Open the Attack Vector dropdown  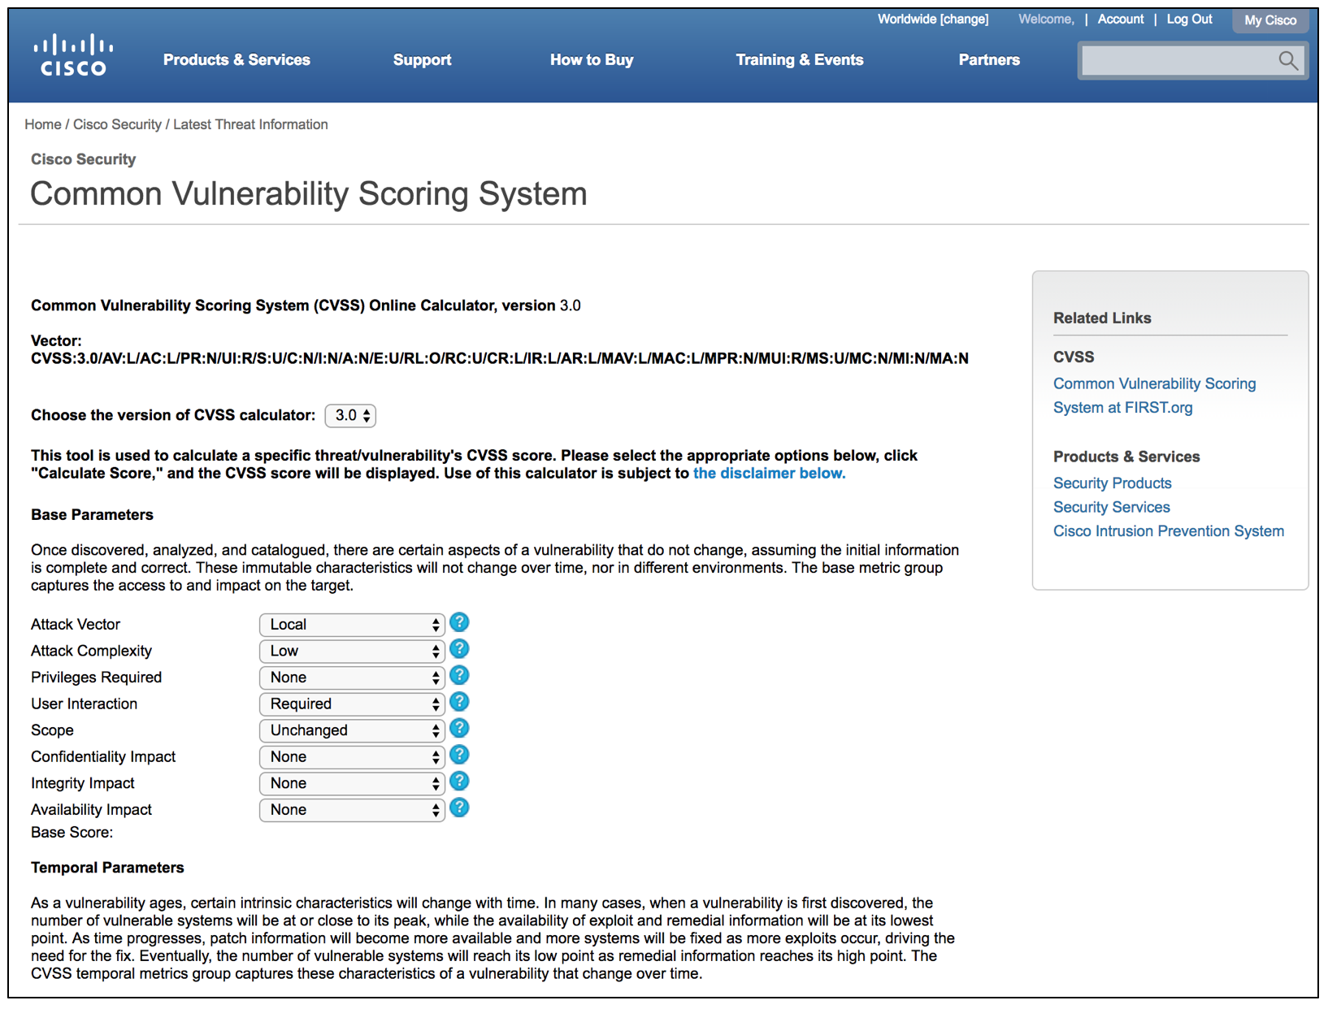click(x=351, y=624)
